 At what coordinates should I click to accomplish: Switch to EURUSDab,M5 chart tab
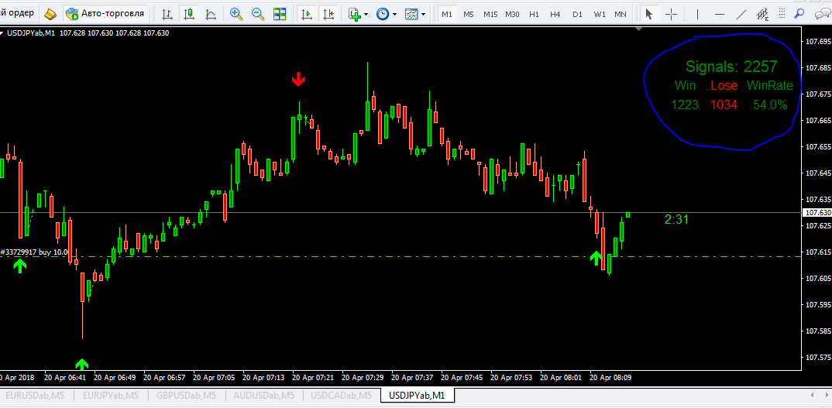(x=36, y=396)
